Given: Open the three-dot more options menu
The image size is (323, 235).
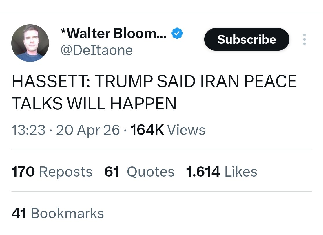Looking at the screenshot, I should [x=304, y=39].
